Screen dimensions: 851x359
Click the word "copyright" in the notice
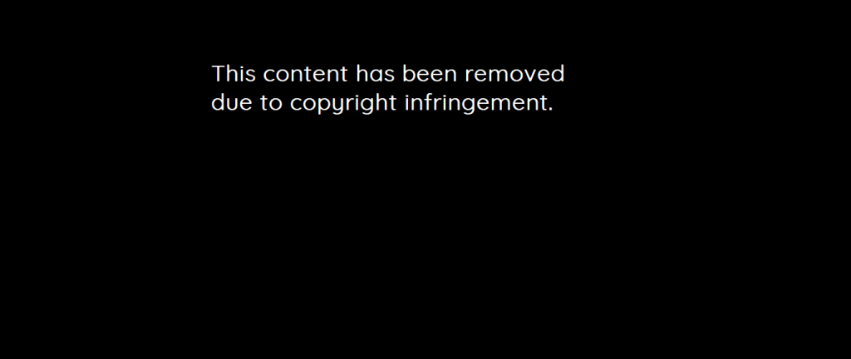[x=343, y=103]
